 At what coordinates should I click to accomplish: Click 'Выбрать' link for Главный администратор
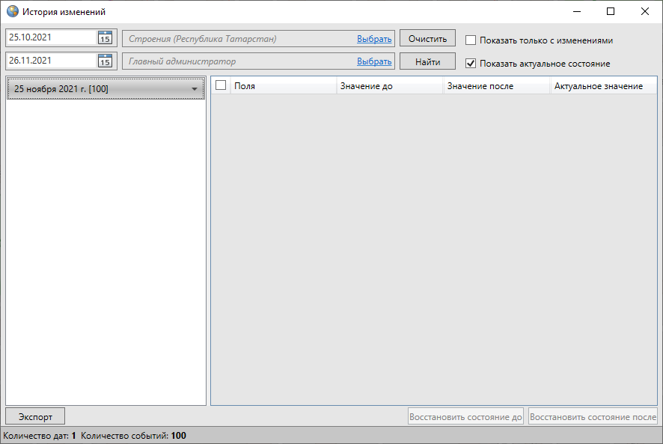tap(374, 61)
